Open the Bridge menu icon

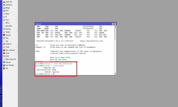click(x=4, y=8)
